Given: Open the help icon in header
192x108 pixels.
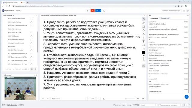Looking at the screenshot, I should (184, 11).
